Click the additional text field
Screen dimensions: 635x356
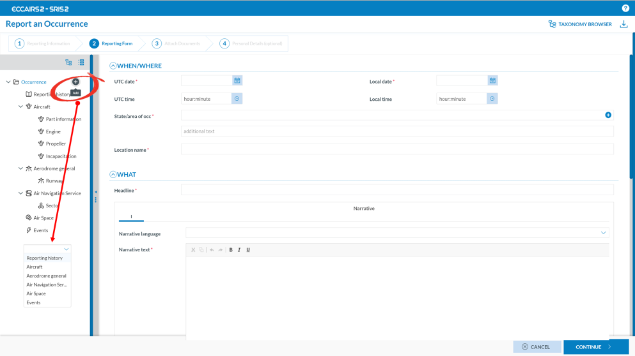pyautogui.click(x=397, y=131)
